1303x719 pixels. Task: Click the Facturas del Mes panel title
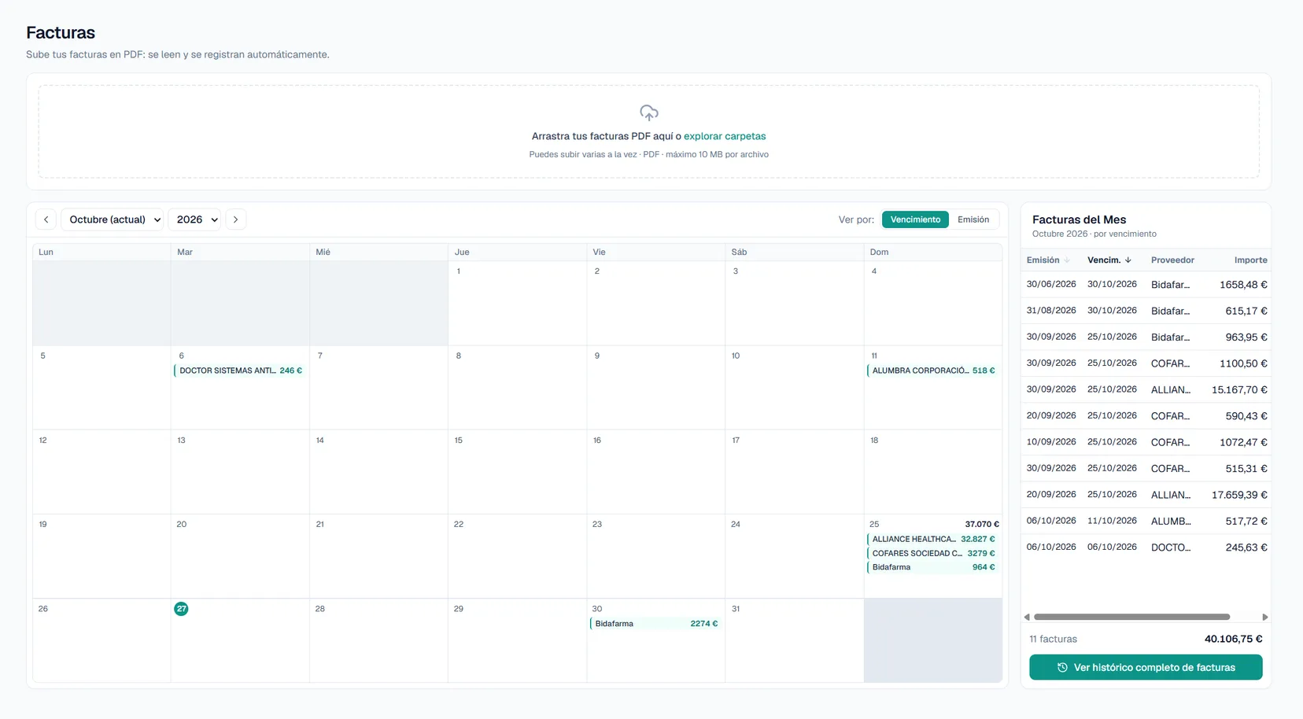(1079, 219)
